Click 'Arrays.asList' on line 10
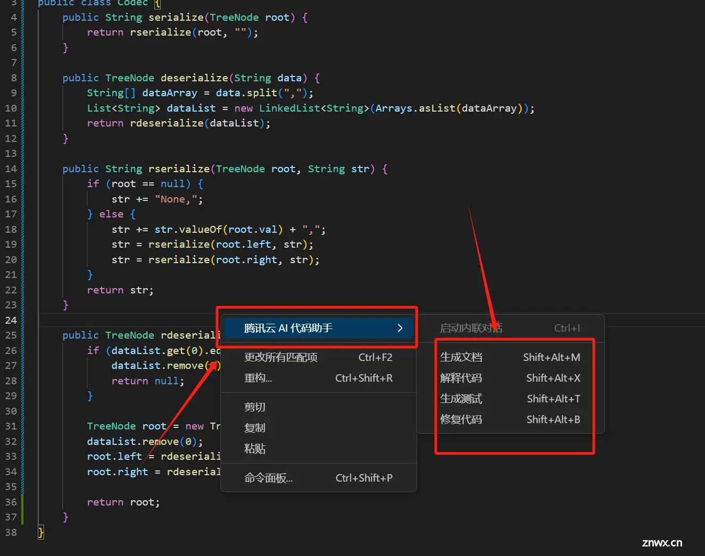This screenshot has width=705, height=556. pos(416,108)
